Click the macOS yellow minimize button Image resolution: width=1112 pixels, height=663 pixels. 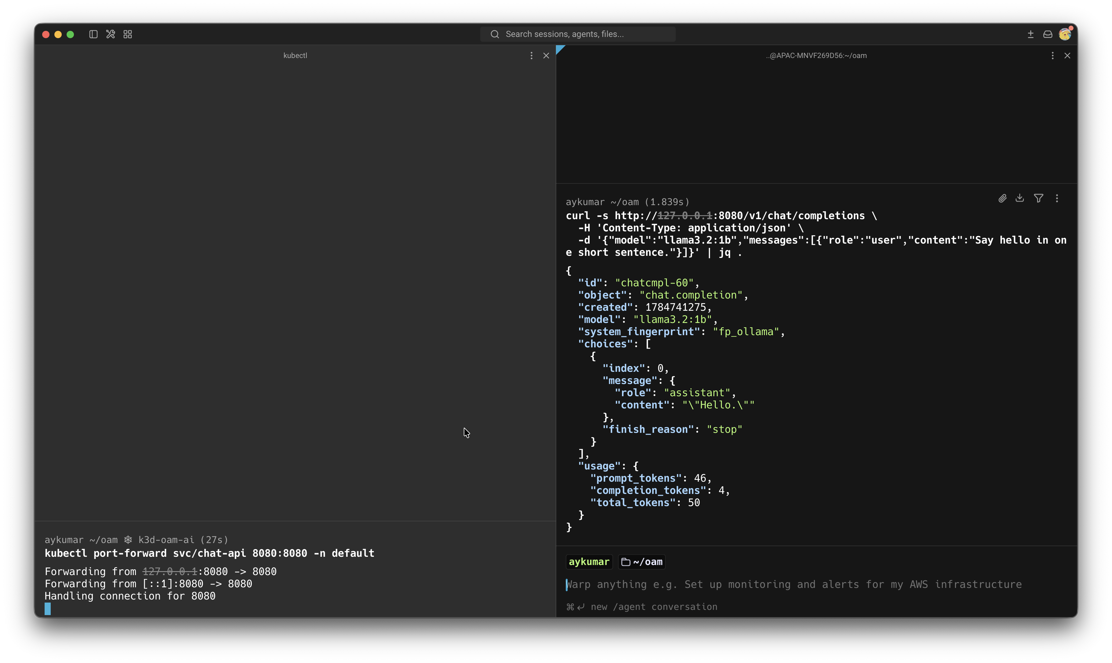point(58,34)
